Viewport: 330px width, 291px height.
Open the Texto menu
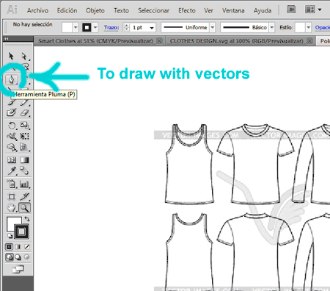121,10
